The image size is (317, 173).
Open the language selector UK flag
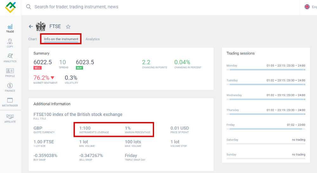point(307,7)
